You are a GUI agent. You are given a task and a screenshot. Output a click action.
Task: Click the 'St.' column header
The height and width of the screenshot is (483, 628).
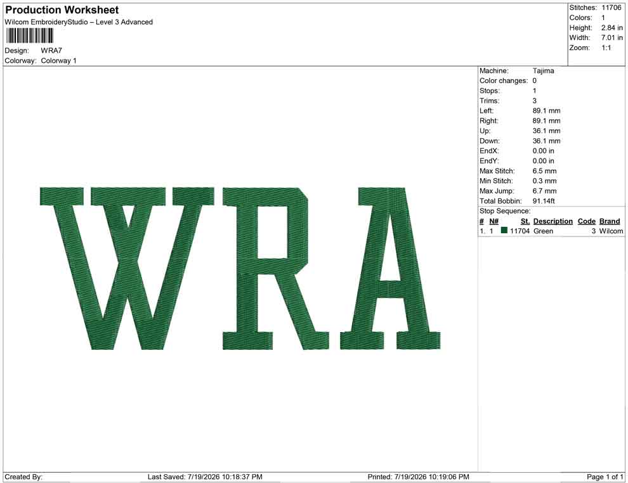525,221
